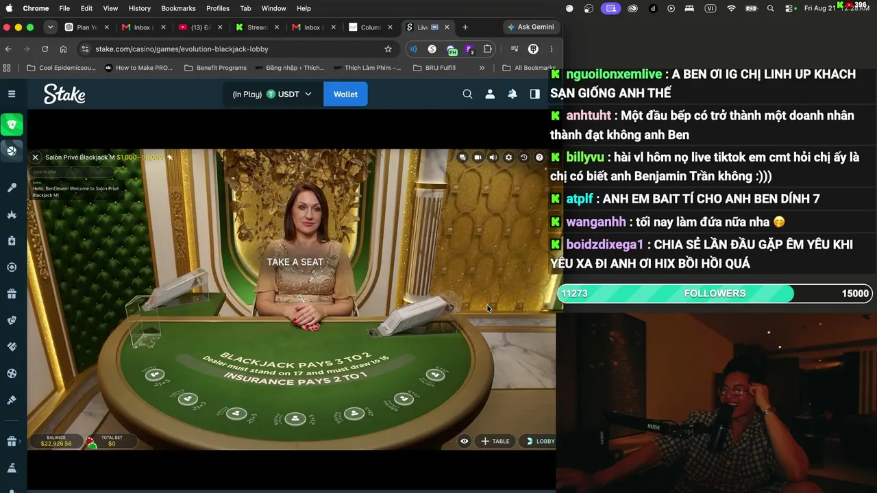Image resolution: width=877 pixels, height=493 pixels.
Task: Open macOS Spotlight search icon
Action: click(771, 8)
